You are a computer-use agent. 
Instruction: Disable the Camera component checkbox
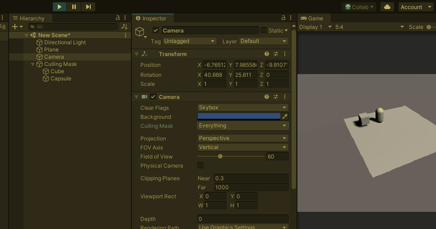point(153,97)
